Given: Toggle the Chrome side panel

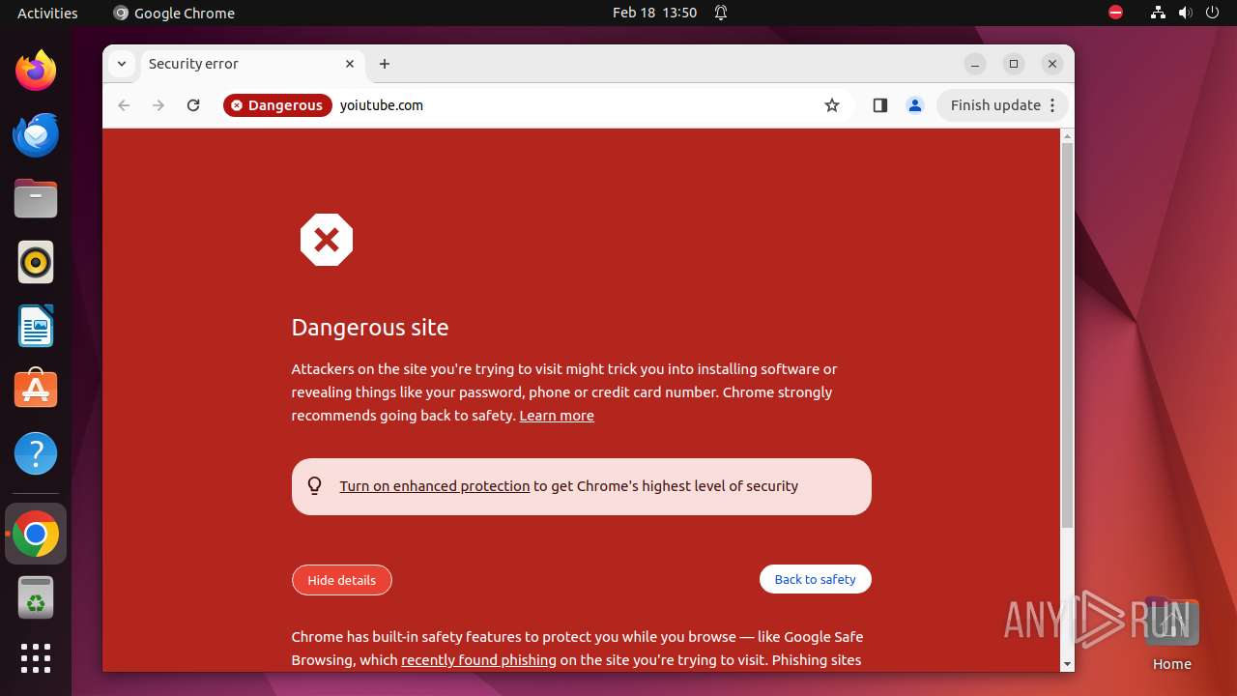Looking at the screenshot, I should click(x=879, y=105).
